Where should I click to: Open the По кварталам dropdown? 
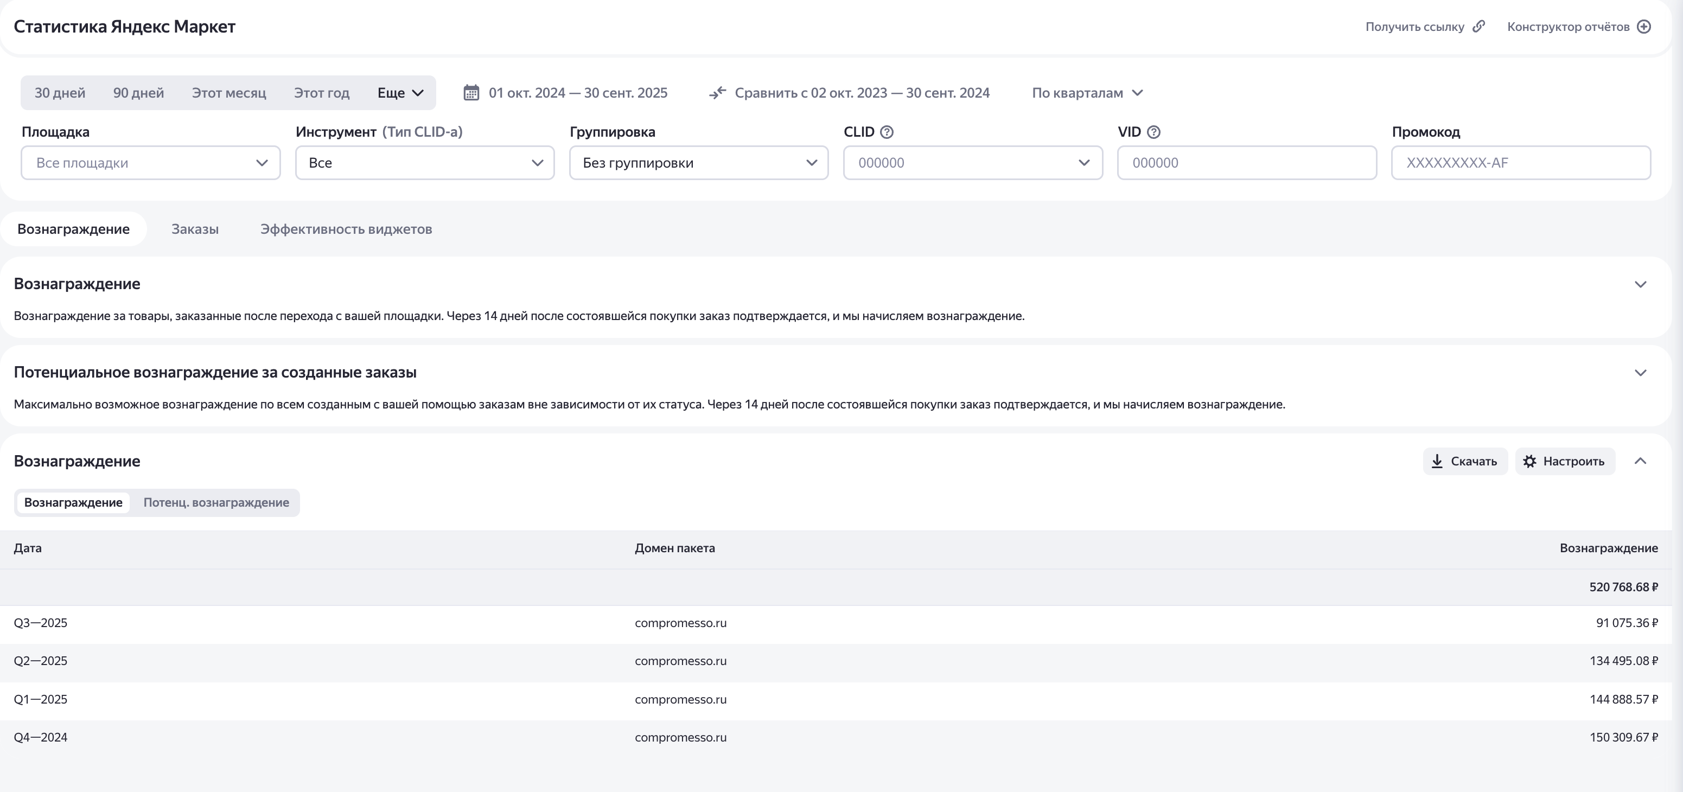(x=1087, y=93)
